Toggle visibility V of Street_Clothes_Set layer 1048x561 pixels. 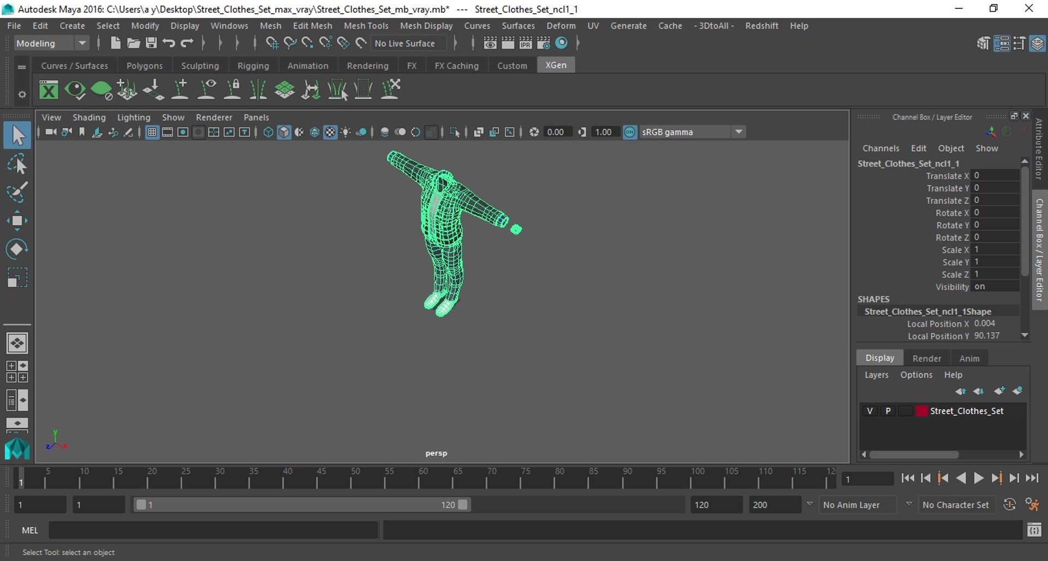[x=870, y=411]
